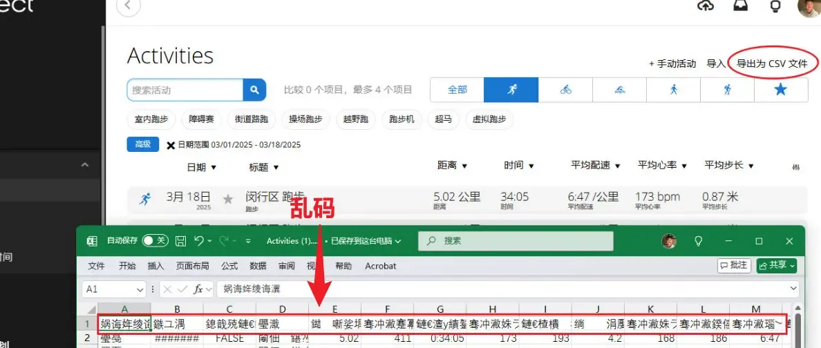Remove the date range filter X
This screenshot has width=821, height=348.
pos(171,146)
